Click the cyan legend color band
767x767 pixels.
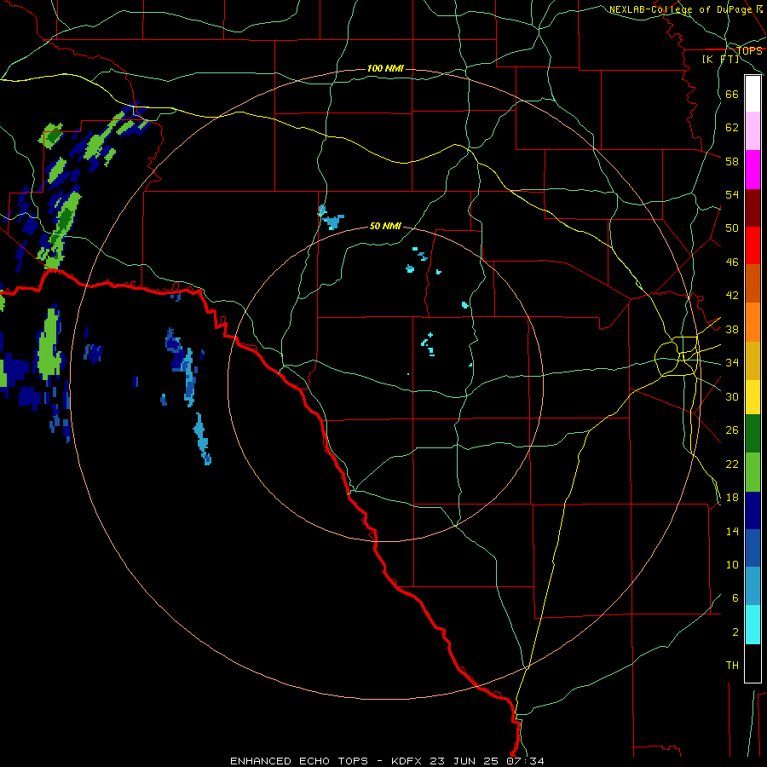coord(753,625)
